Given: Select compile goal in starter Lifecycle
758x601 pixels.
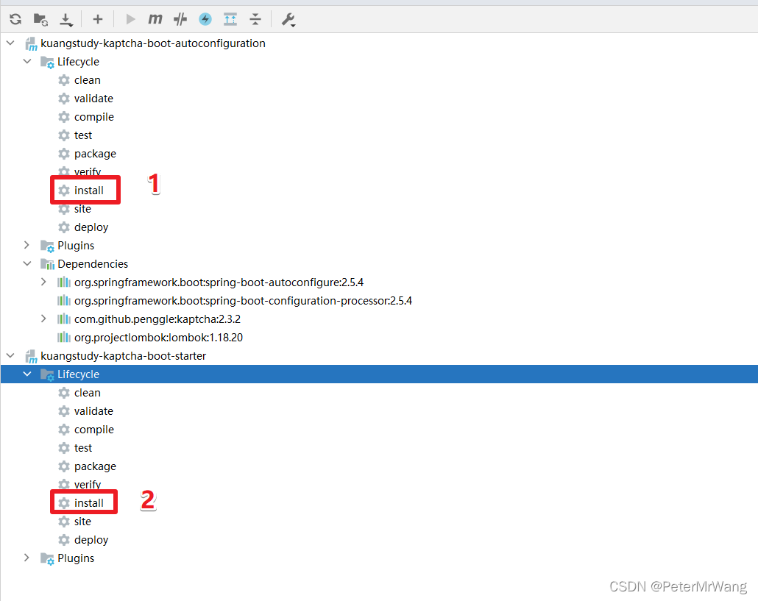Looking at the screenshot, I should pyautogui.click(x=94, y=430).
